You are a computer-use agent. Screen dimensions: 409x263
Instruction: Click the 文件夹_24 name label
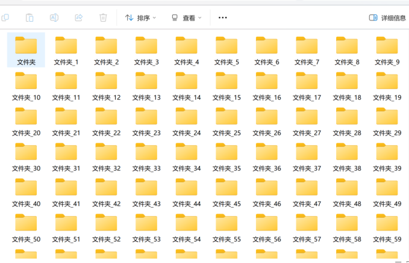click(187, 133)
